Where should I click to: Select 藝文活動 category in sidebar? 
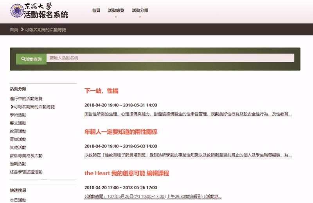pyautogui.click(x=18, y=123)
